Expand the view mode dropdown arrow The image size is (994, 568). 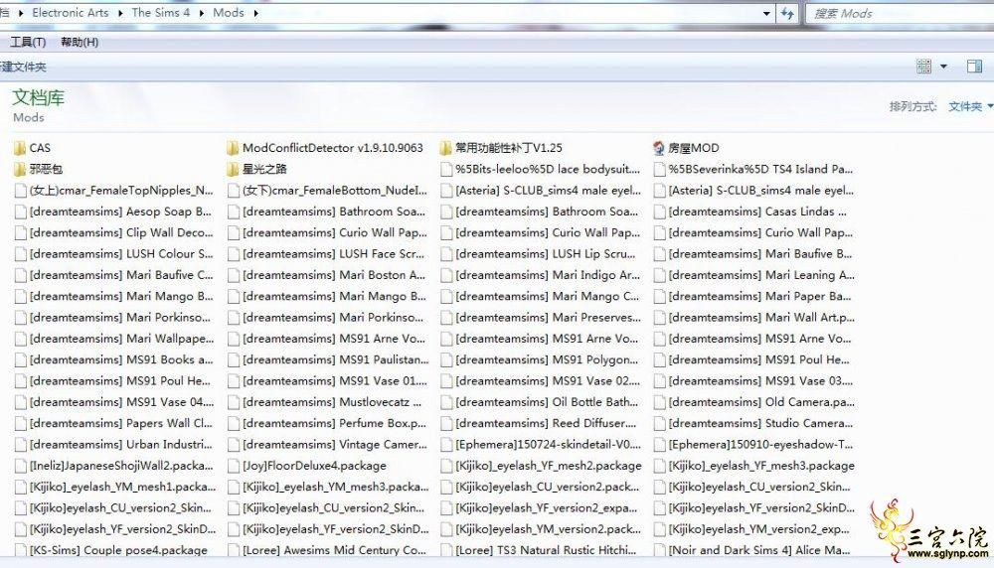(943, 67)
